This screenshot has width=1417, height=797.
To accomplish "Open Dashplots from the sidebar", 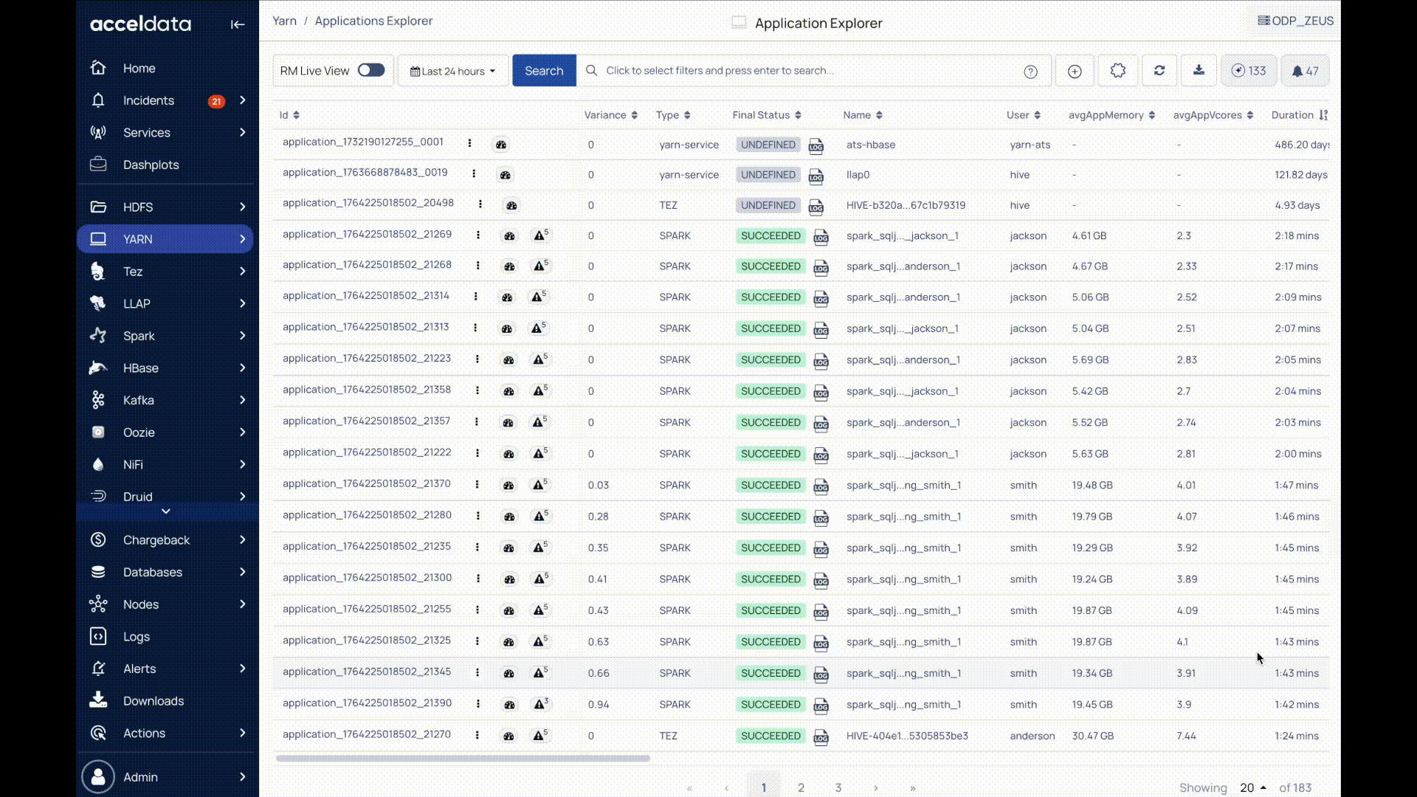I will [151, 165].
